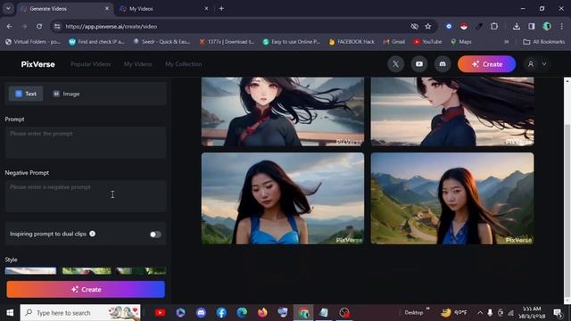Screen dimensions: 571x321
Task: Show hidden system tray icons
Action: pos(480,313)
